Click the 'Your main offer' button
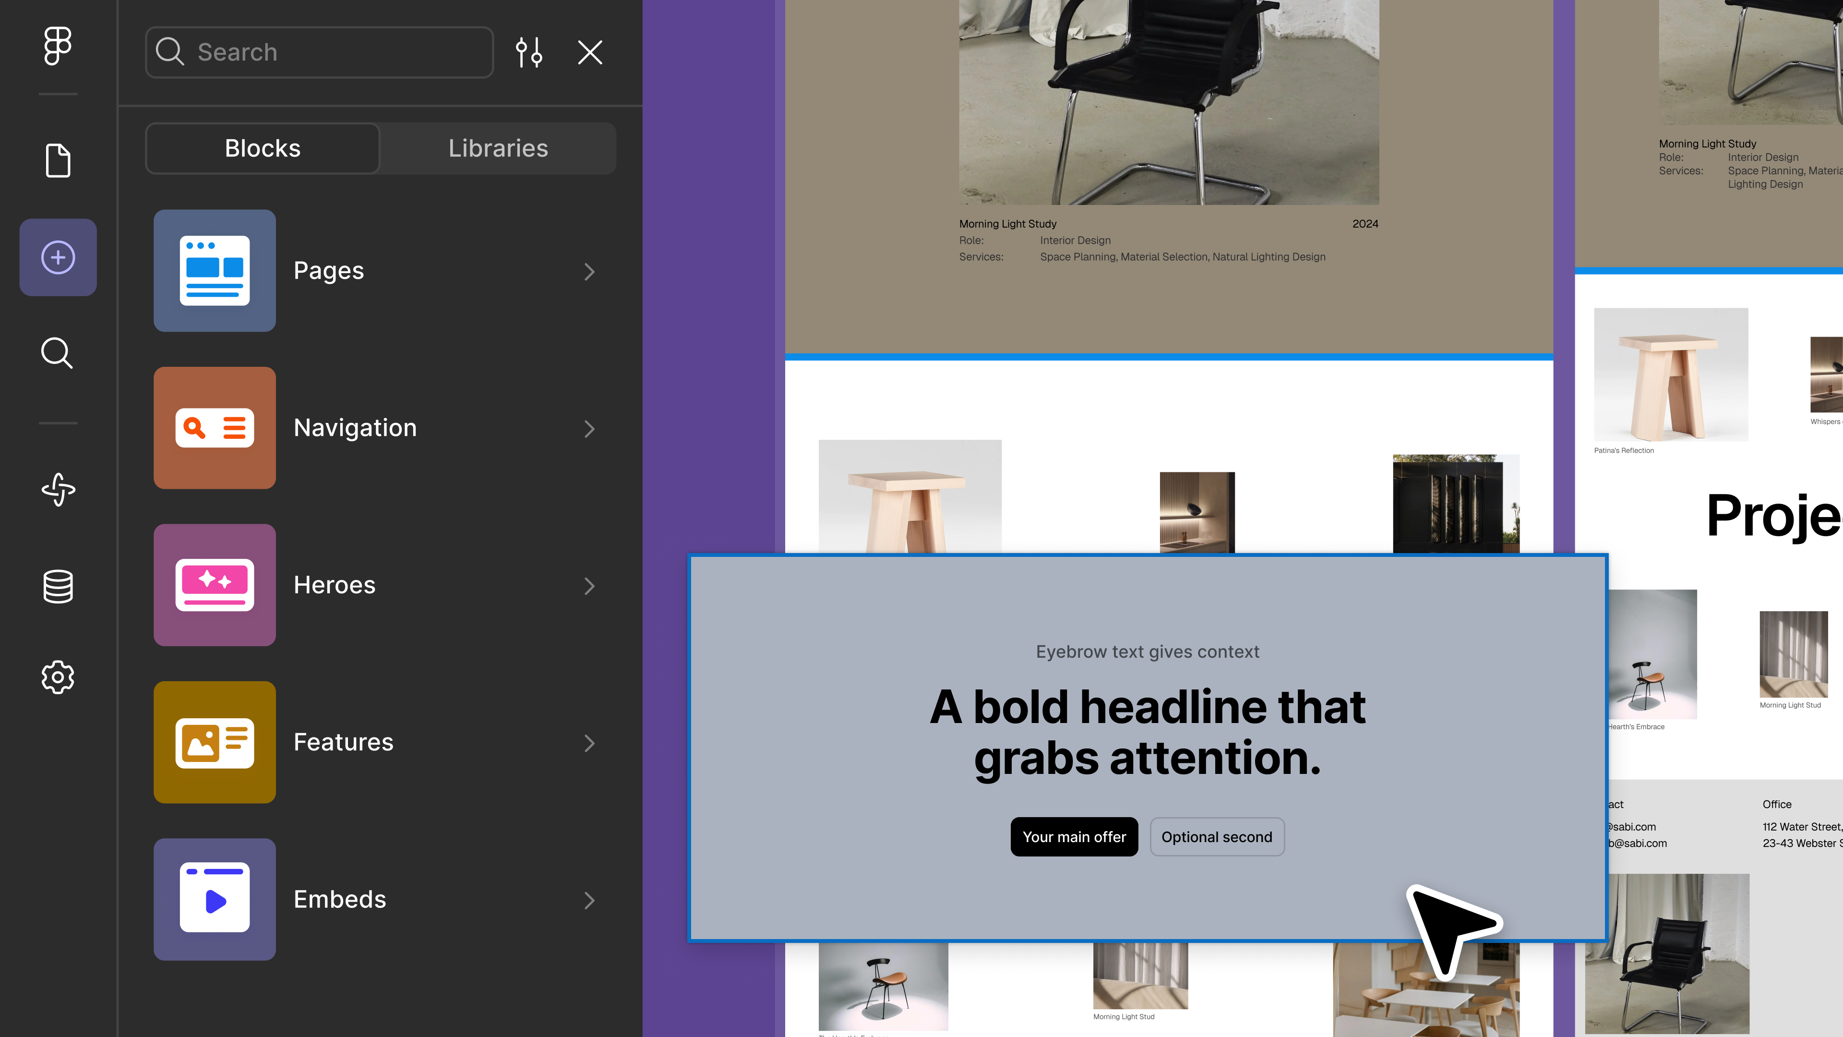This screenshot has width=1843, height=1037. coord(1074,837)
